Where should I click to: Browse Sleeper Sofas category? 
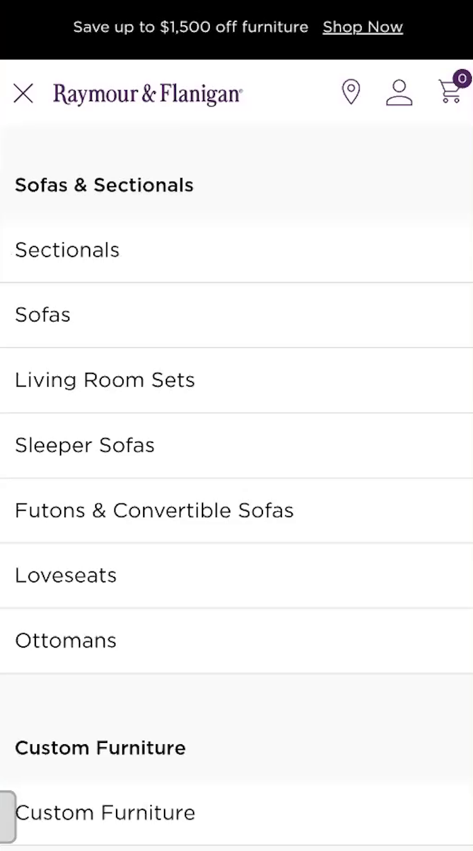click(x=85, y=445)
